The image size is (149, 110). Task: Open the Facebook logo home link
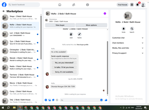(4, 5)
